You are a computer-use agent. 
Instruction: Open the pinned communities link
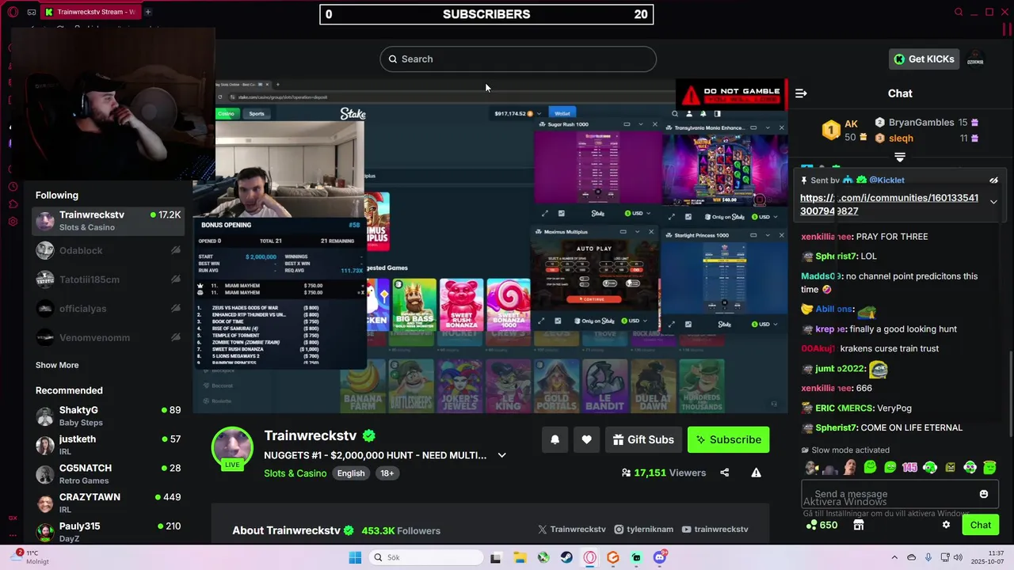pos(889,204)
